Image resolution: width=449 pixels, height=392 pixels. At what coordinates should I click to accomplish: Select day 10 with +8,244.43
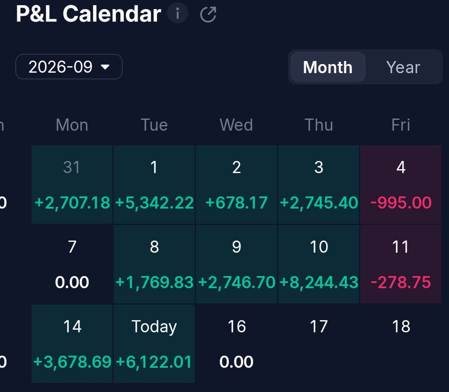[318, 264]
